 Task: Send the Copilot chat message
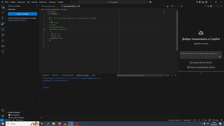(x=220, y=57)
